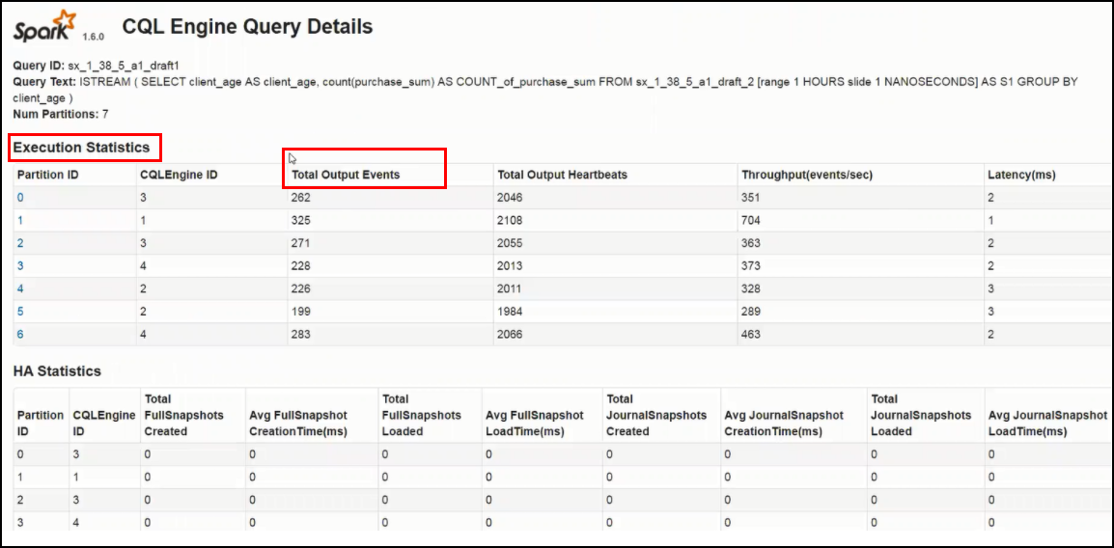1114x548 pixels.
Task: Click the Num Partitions: 7 line
Action: pos(61,114)
